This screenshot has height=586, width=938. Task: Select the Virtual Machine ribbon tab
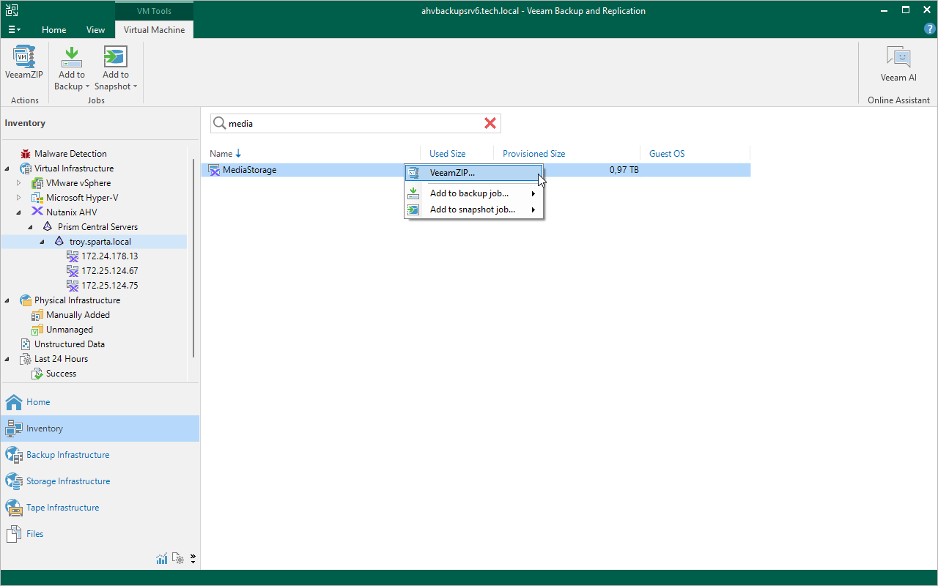(x=155, y=30)
